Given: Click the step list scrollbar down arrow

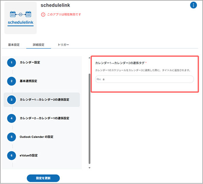Looking at the screenshot, I should tap(90, 167).
